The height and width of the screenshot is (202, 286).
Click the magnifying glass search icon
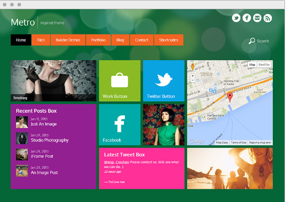(252, 41)
